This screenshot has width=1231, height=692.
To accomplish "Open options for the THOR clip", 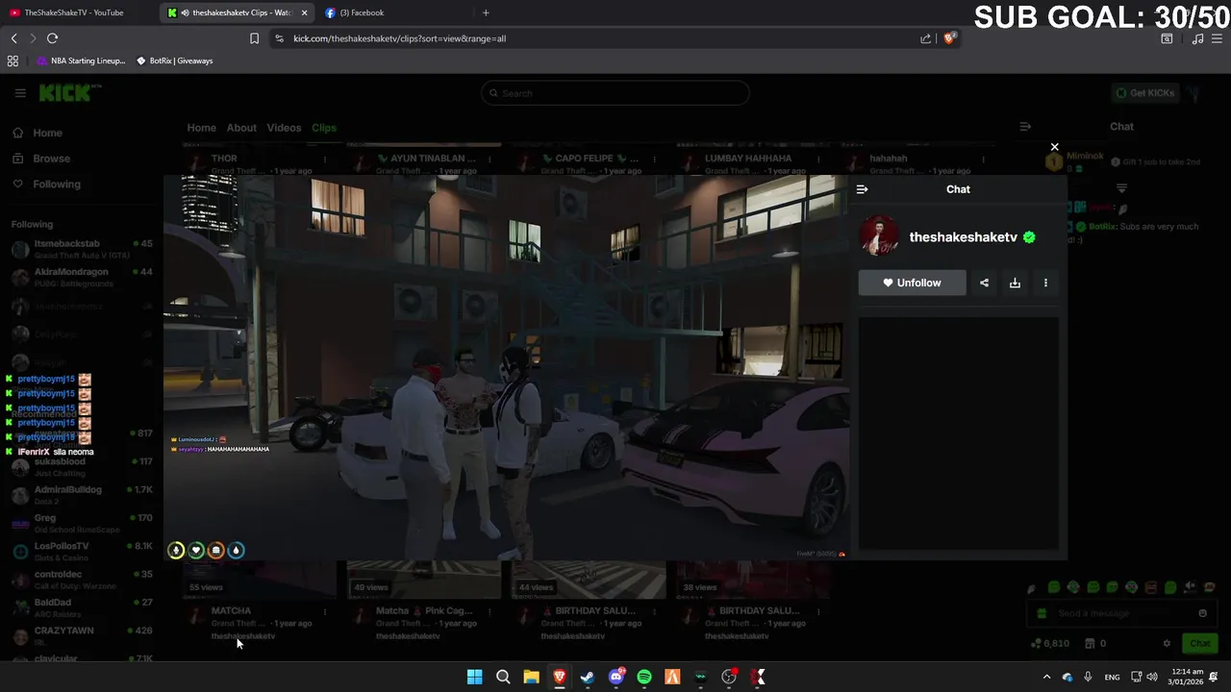I will point(325,159).
